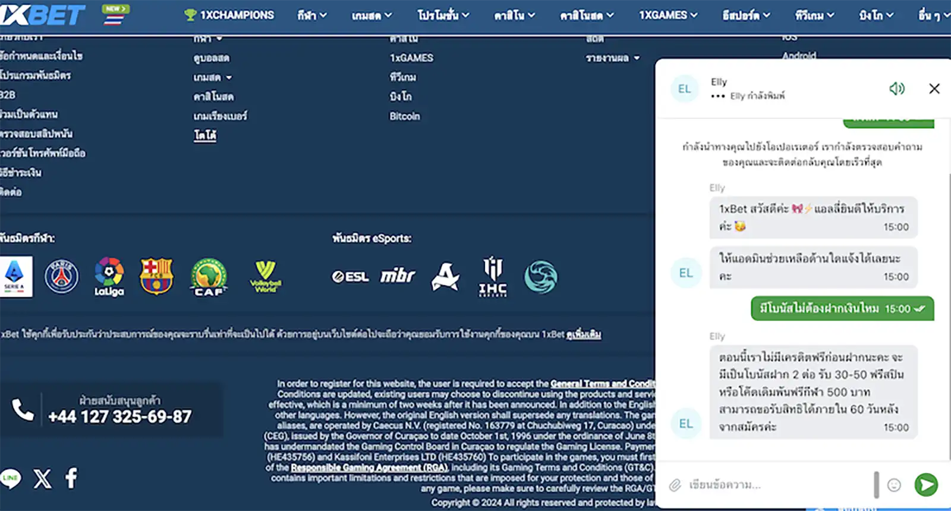Open the โตโต้ footer link
Screen dimensions: 951x511
tap(205, 135)
